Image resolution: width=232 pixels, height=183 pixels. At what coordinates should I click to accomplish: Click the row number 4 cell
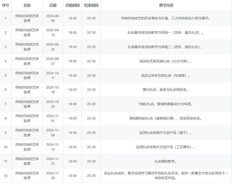click(x=5, y=61)
